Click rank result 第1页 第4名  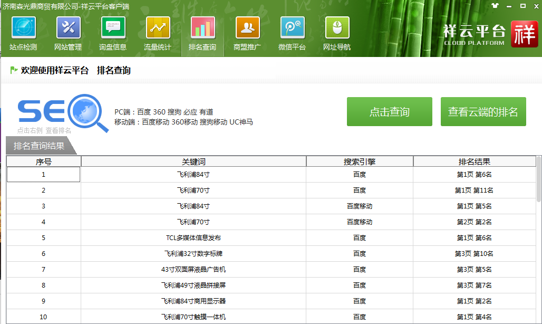click(475, 317)
